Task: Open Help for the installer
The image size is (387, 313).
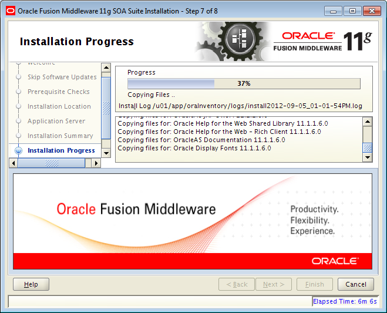Action: coord(31,284)
